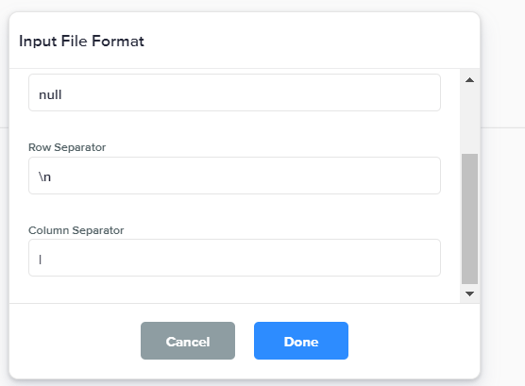525x386 pixels.
Task: Click the Row Separator label
Action: coord(67,147)
